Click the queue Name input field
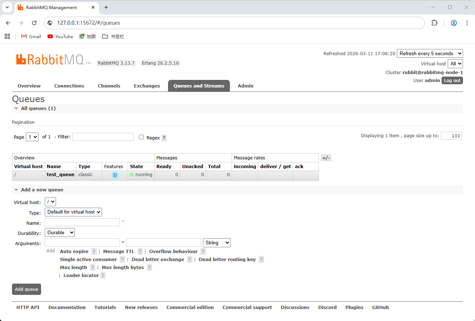Viewport: 475px width, 321px height. pos(82,222)
